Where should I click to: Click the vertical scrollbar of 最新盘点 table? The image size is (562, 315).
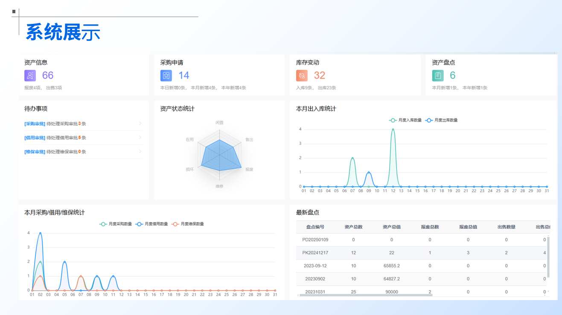point(549,257)
